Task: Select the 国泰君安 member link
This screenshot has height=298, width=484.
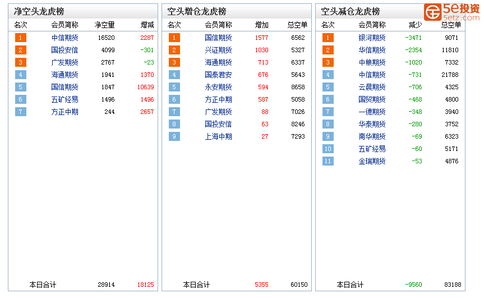Action: [219, 75]
